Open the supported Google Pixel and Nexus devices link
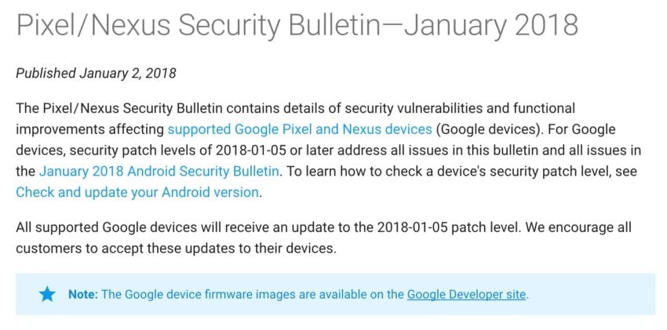This screenshot has width=667, height=330. [x=300, y=129]
